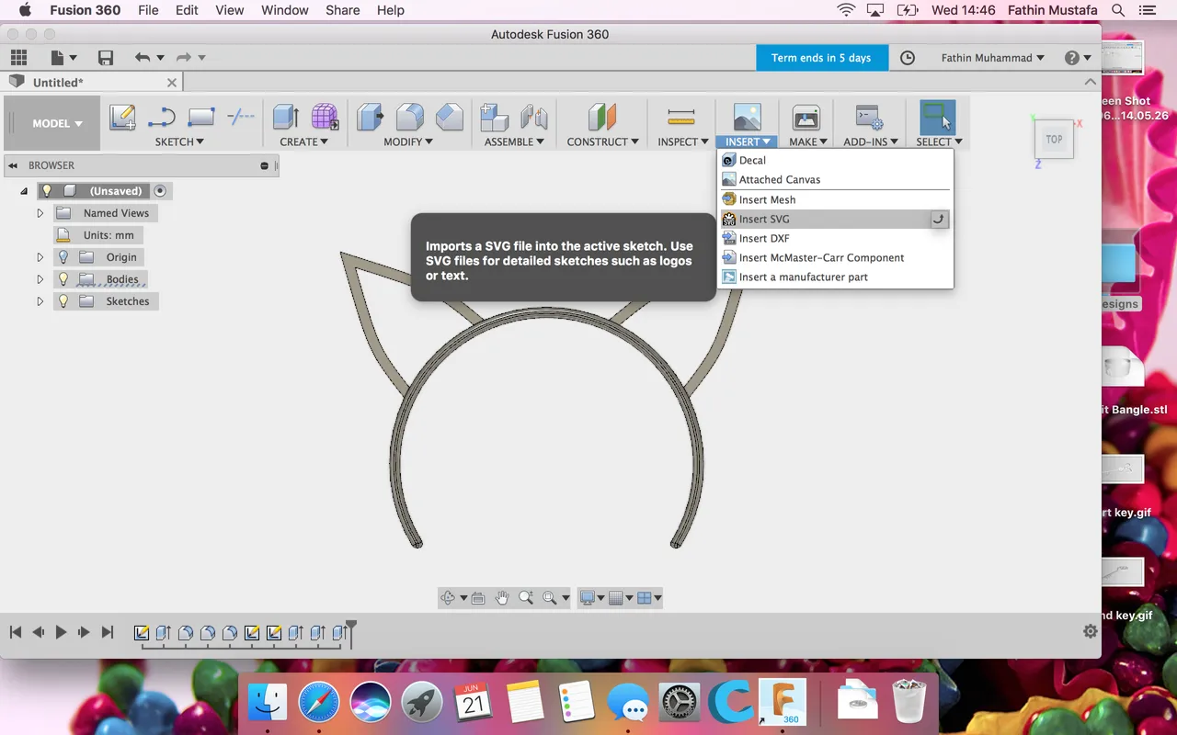Open Safari from the Dock
1177x735 pixels.
tap(319, 704)
